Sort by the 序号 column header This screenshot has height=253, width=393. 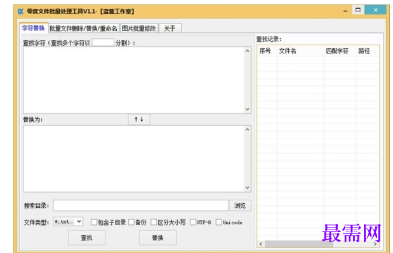[267, 51]
